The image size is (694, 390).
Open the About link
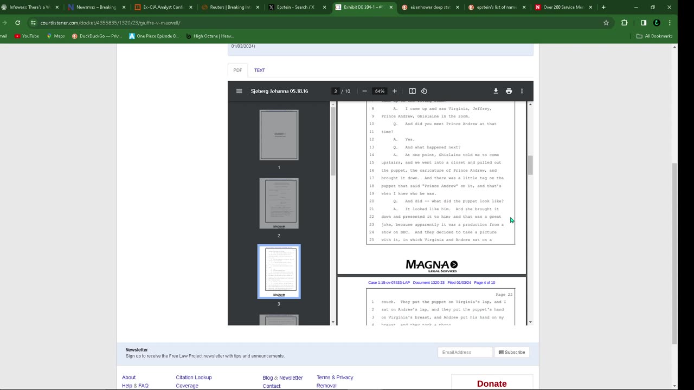click(x=129, y=378)
